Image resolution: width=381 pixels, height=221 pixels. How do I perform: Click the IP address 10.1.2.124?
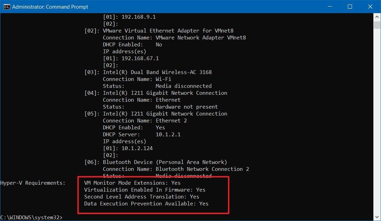click(137, 148)
